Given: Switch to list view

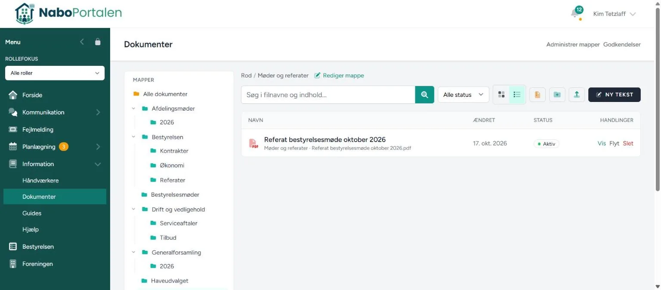Looking at the screenshot, I should (x=517, y=95).
